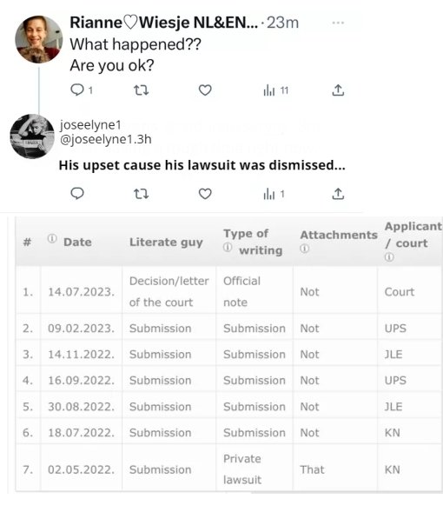Select row 7 Private lawsuit entry

(x=228, y=469)
